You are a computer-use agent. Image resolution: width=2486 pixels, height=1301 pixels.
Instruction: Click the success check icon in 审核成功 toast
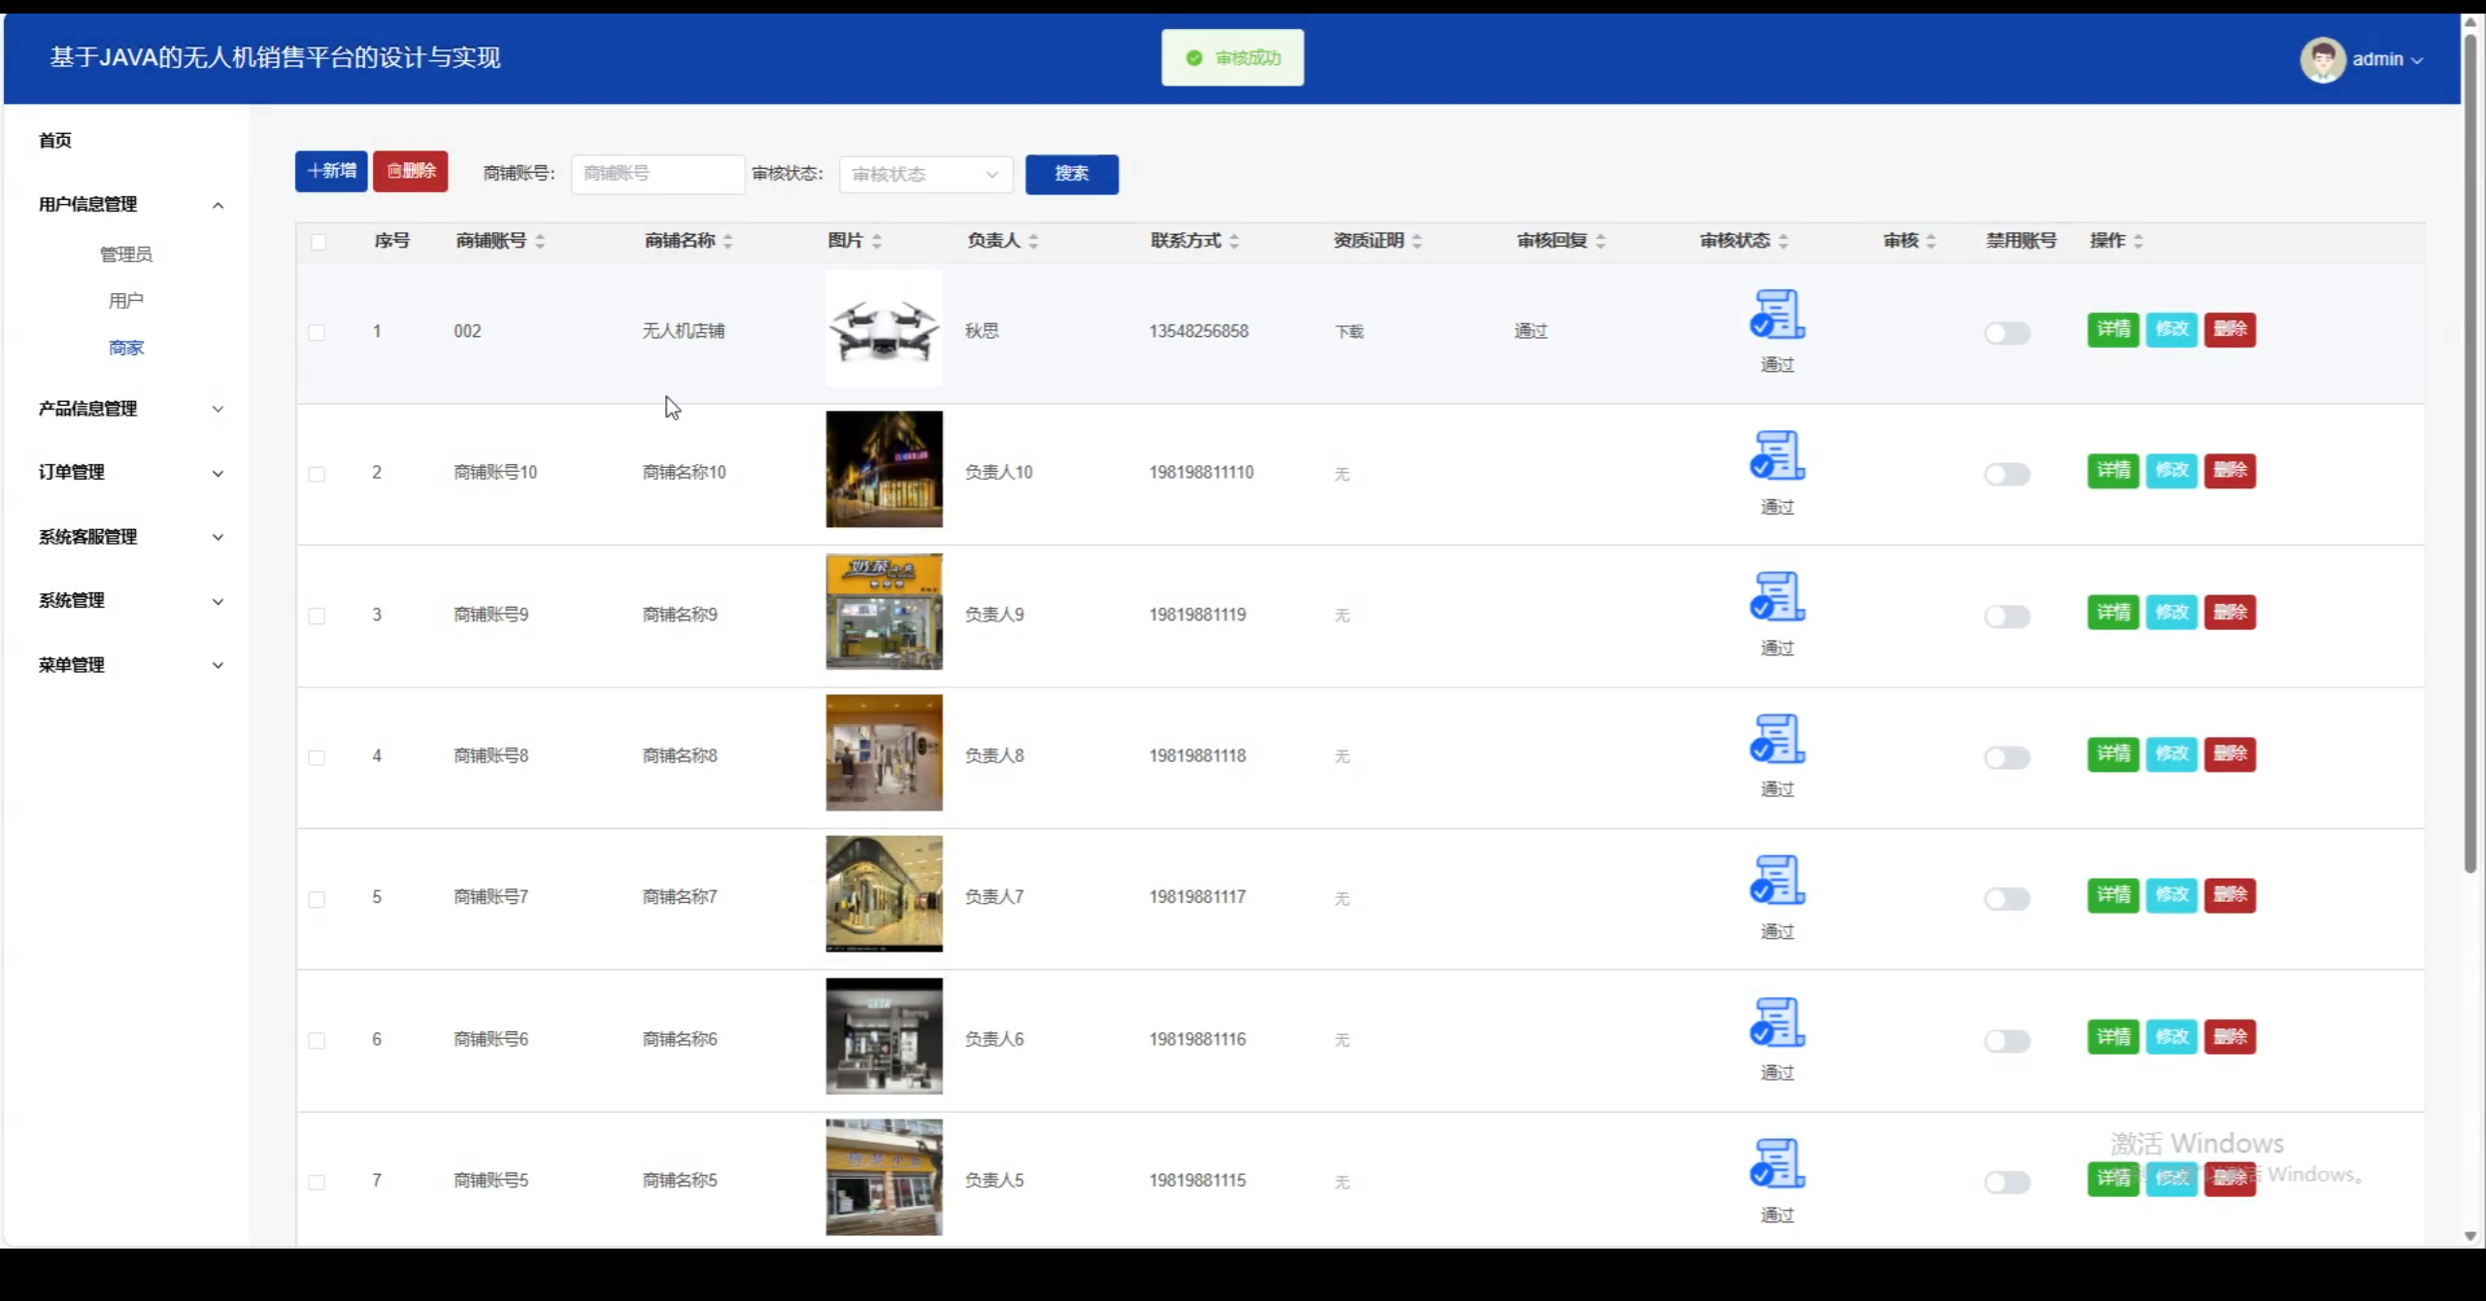pos(1193,57)
